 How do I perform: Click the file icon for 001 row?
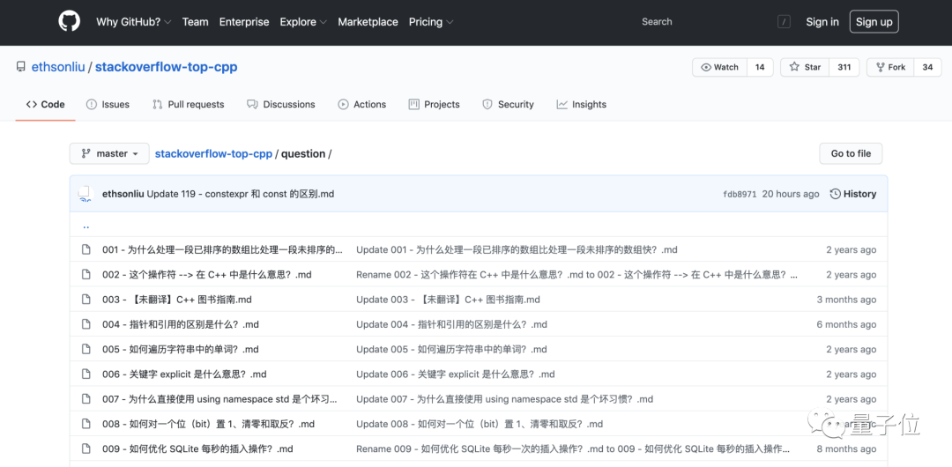[x=86, y=249]
